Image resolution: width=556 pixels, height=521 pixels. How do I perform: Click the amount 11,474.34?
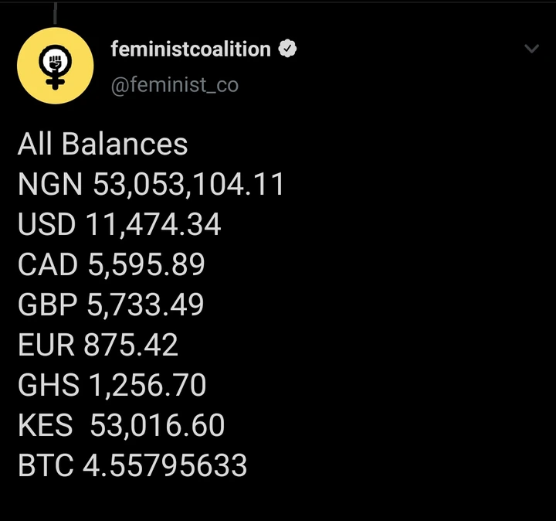tap(152, 225)
